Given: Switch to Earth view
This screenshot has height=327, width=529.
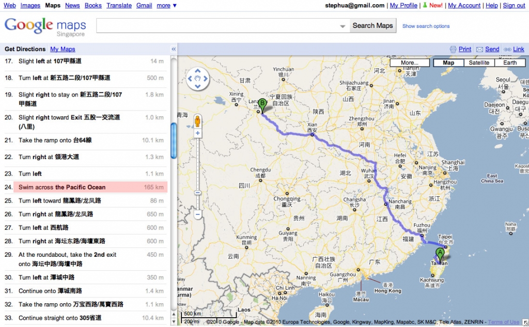Looking at the screenshot, I should pos(510,63).
